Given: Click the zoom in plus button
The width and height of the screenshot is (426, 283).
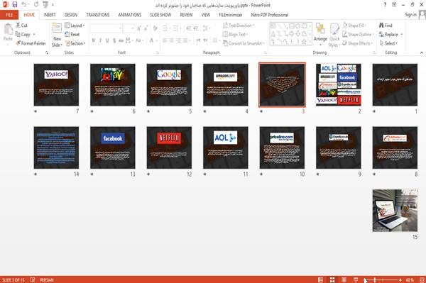Looking at the screenshot, I should point(400,279).
